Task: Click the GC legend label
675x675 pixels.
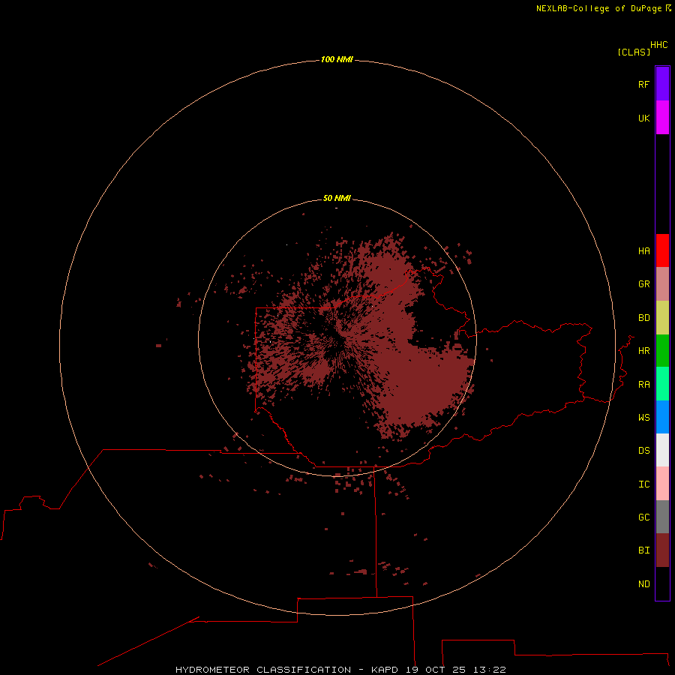Action: pyautogui.click(x=643, y=517)
